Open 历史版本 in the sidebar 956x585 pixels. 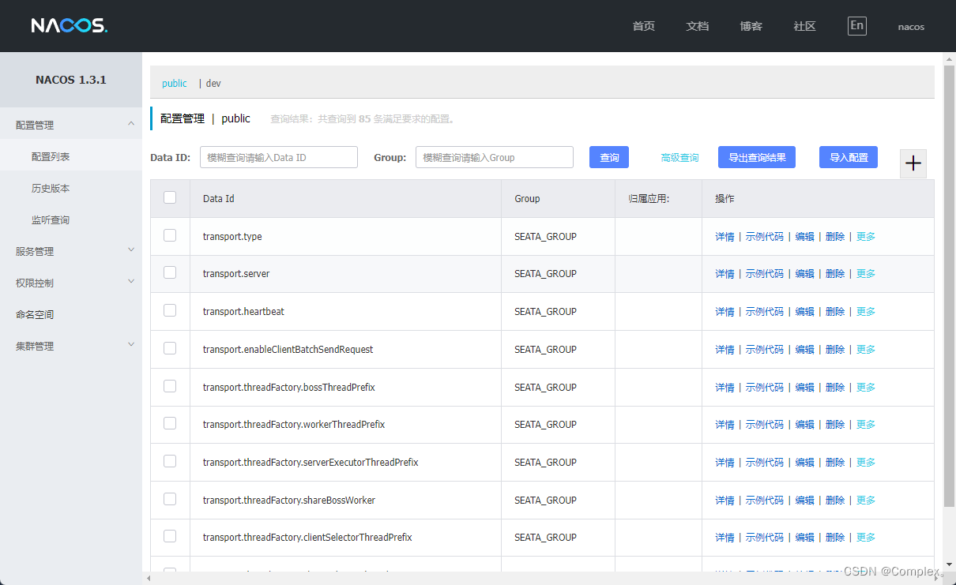tap(51, 188)
